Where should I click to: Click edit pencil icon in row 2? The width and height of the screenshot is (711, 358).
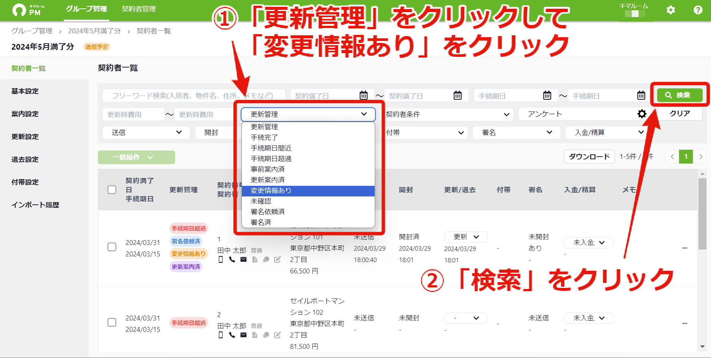(x=278, y=335)
